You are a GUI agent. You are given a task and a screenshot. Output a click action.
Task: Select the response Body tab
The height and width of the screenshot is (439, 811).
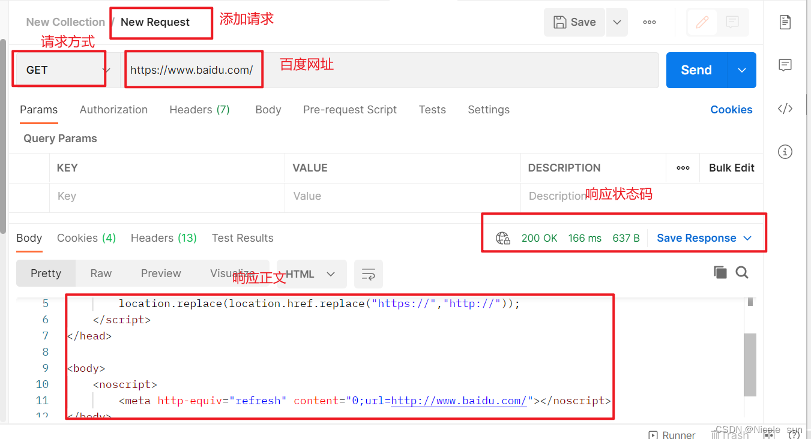pos(29,238)
